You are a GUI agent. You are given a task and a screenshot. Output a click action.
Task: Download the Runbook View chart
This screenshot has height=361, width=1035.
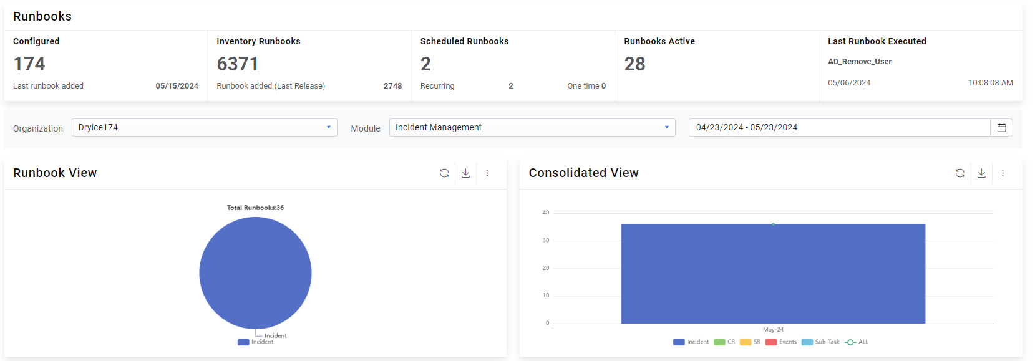465,173
